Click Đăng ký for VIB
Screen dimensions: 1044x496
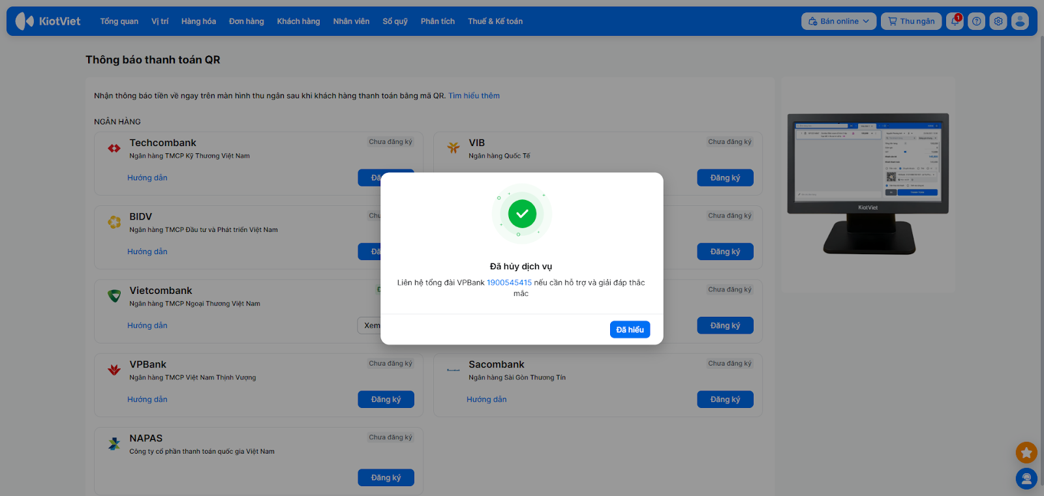pos(726,178)
